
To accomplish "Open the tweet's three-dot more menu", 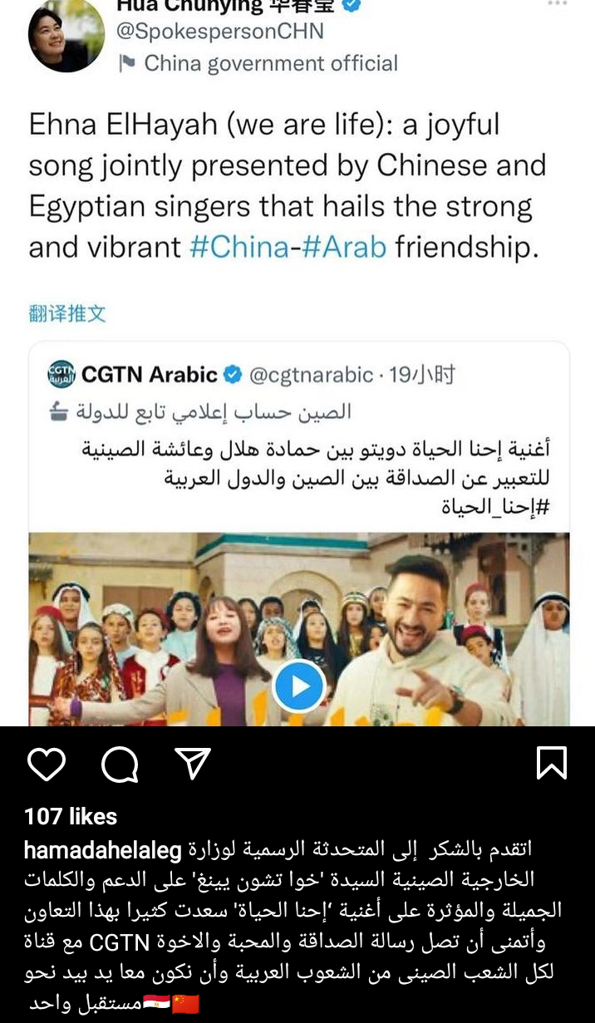I will 557,4.
